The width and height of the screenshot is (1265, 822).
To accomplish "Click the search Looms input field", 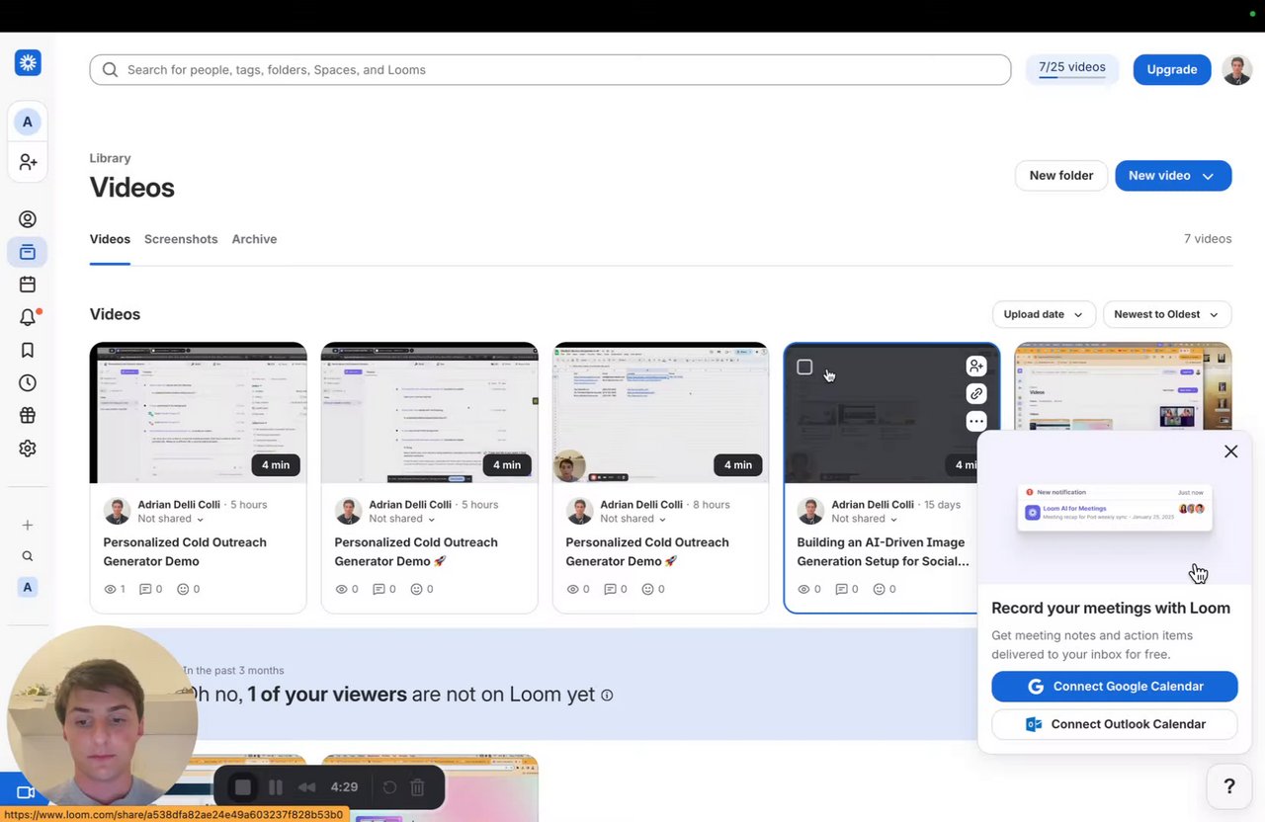I will point(550,69).
